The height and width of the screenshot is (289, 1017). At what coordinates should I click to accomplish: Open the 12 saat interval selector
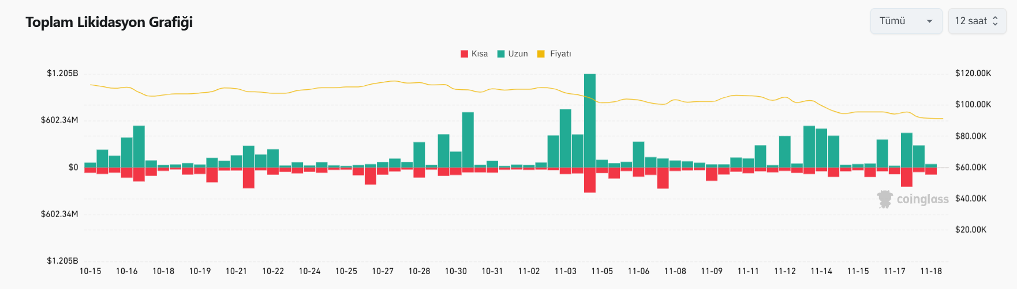977,21
